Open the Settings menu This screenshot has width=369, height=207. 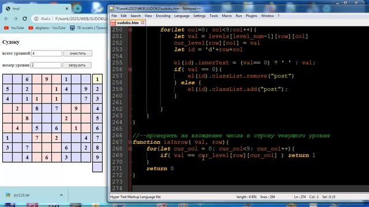[199, 16]
